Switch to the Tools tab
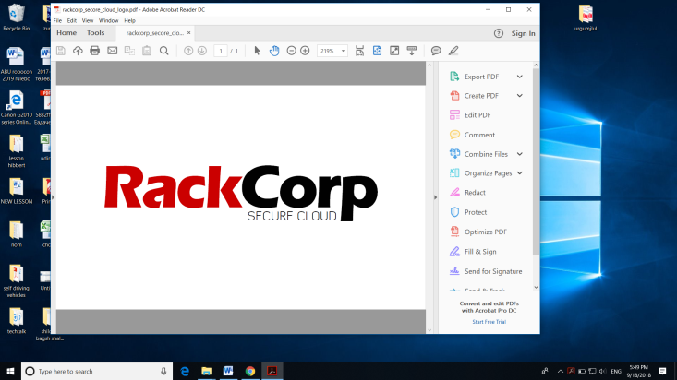Image resolution: width=677 pixels, height=380 pixels. (95, 33)
